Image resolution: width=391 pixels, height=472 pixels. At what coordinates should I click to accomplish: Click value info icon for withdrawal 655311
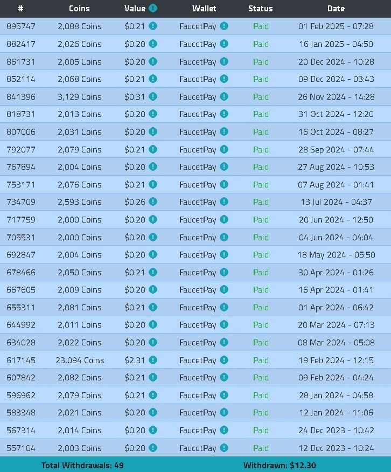tap(153, 307)
